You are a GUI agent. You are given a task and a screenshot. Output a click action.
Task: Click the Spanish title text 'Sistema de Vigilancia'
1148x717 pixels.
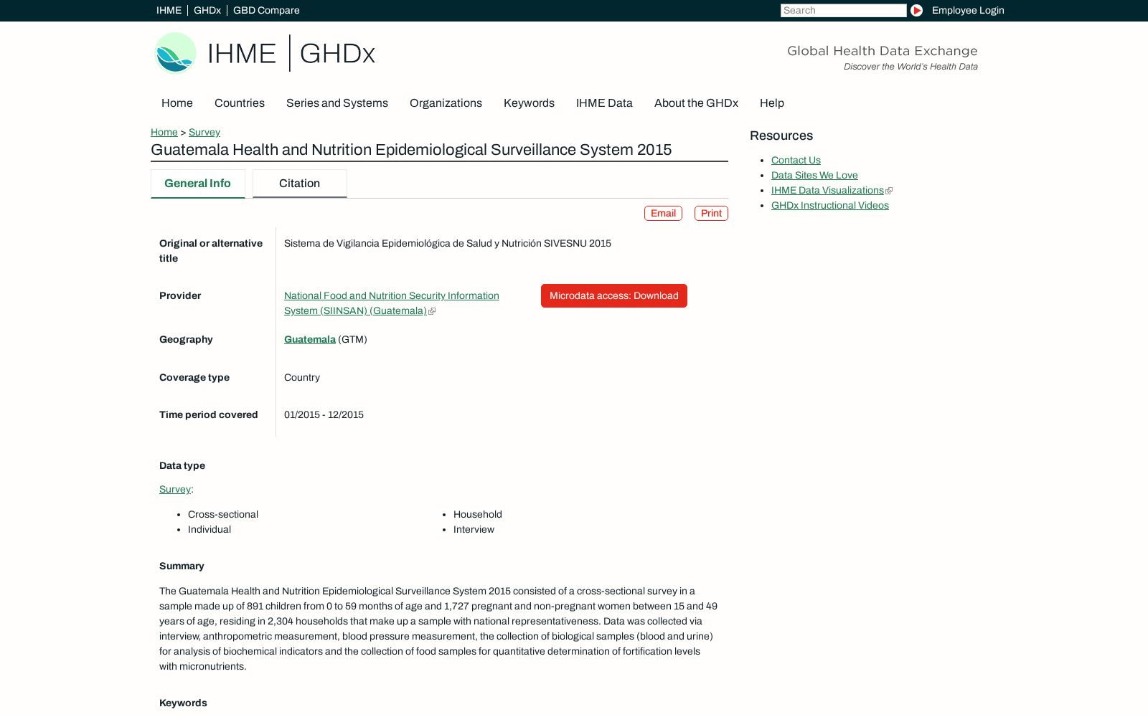[448, 244]
